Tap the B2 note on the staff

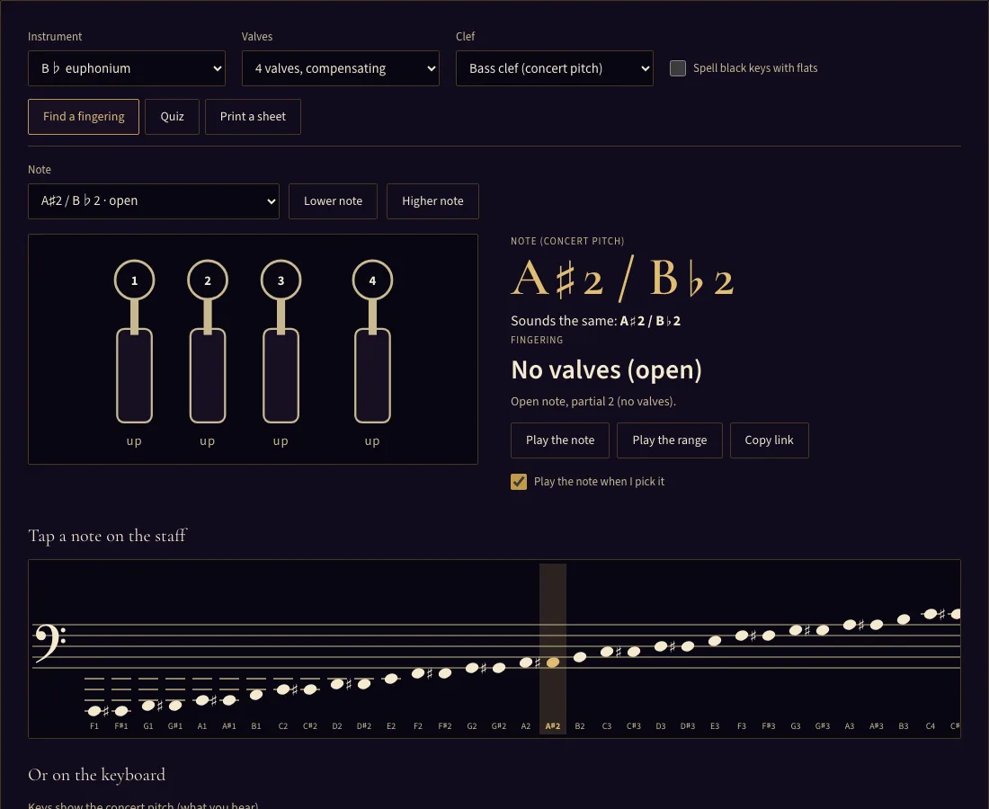(x=580, y=657)
